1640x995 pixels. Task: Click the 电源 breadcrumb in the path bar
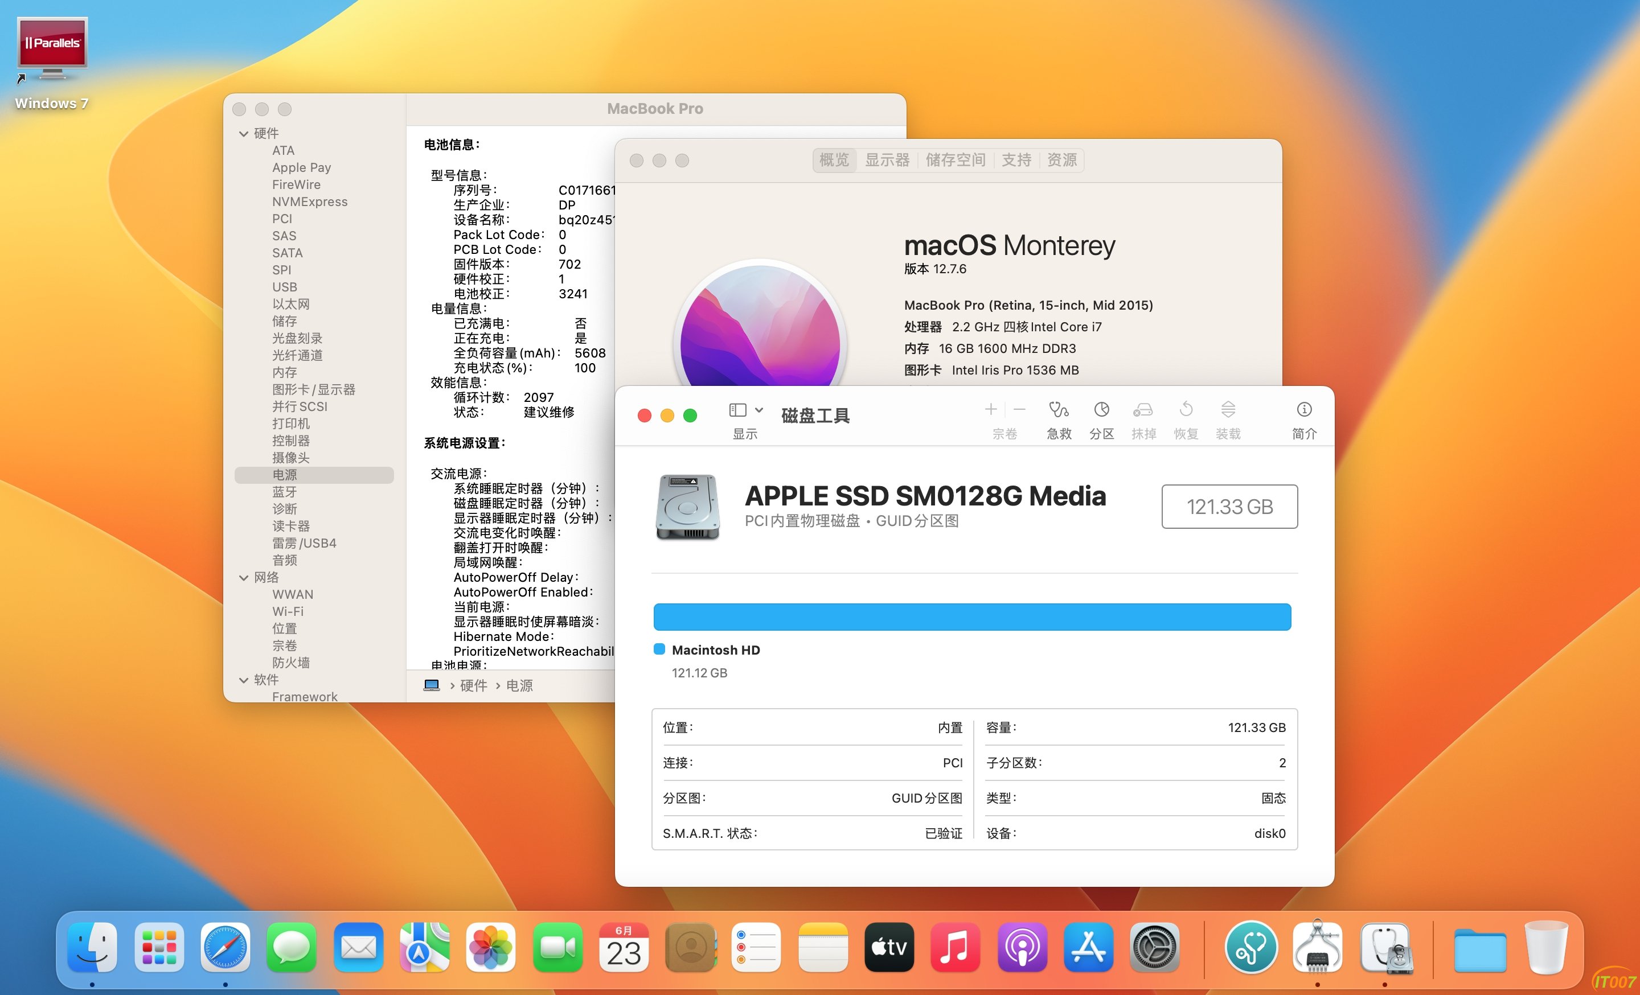click(519, 686)
